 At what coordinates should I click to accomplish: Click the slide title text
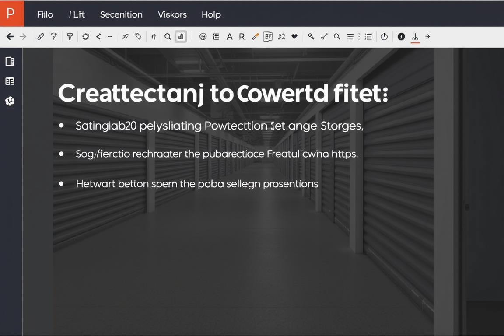tap(223, 94)
